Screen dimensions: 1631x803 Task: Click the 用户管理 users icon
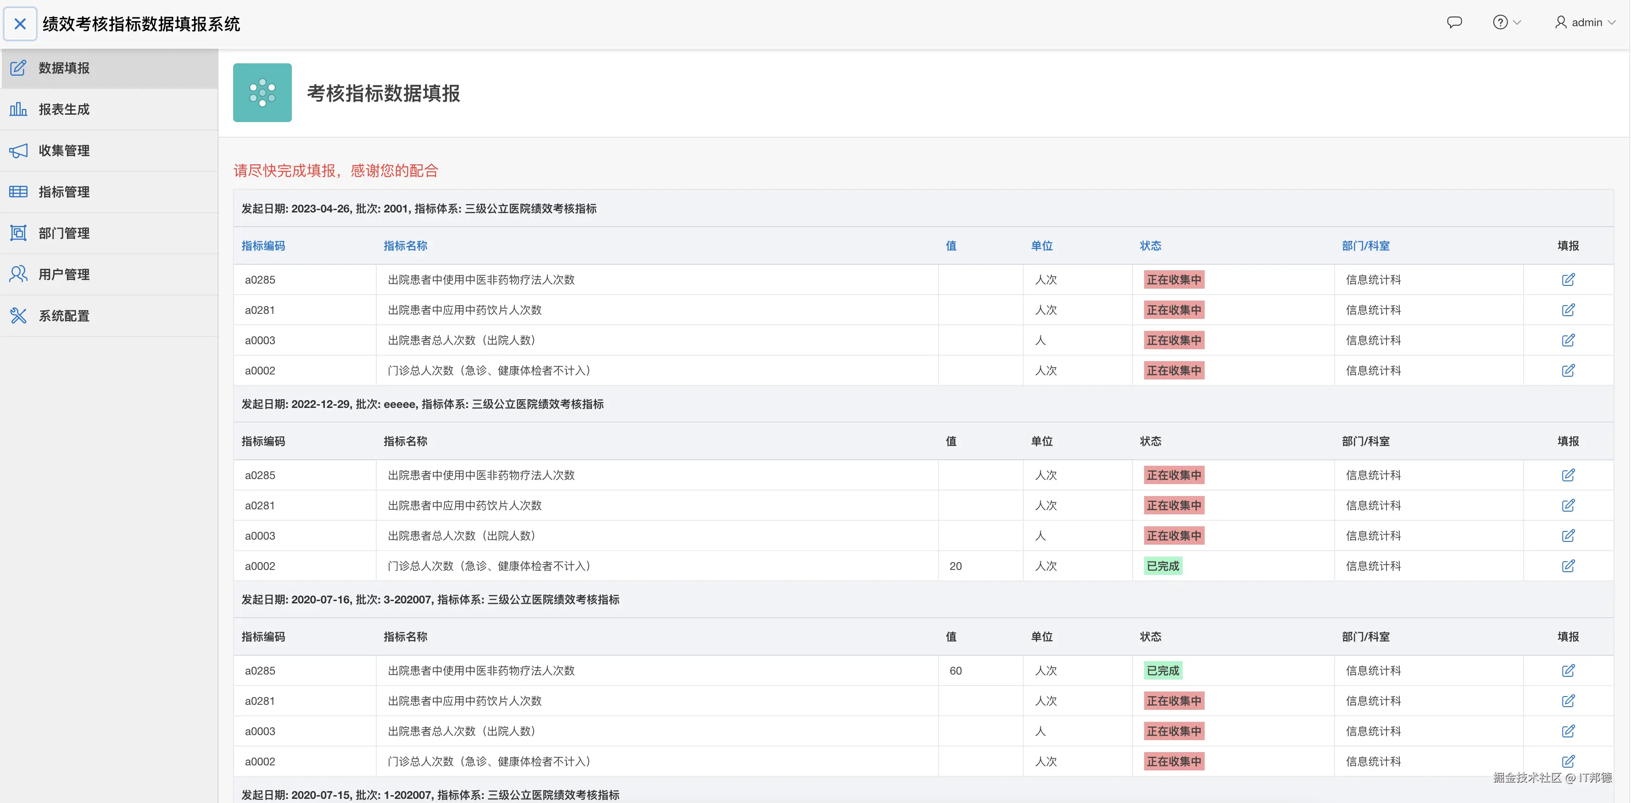[18, 274]
